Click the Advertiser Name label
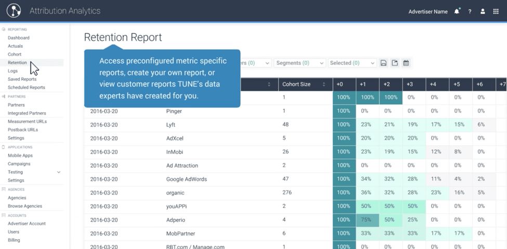The width and height of the screenshot is (507, 249). point(427,11)
